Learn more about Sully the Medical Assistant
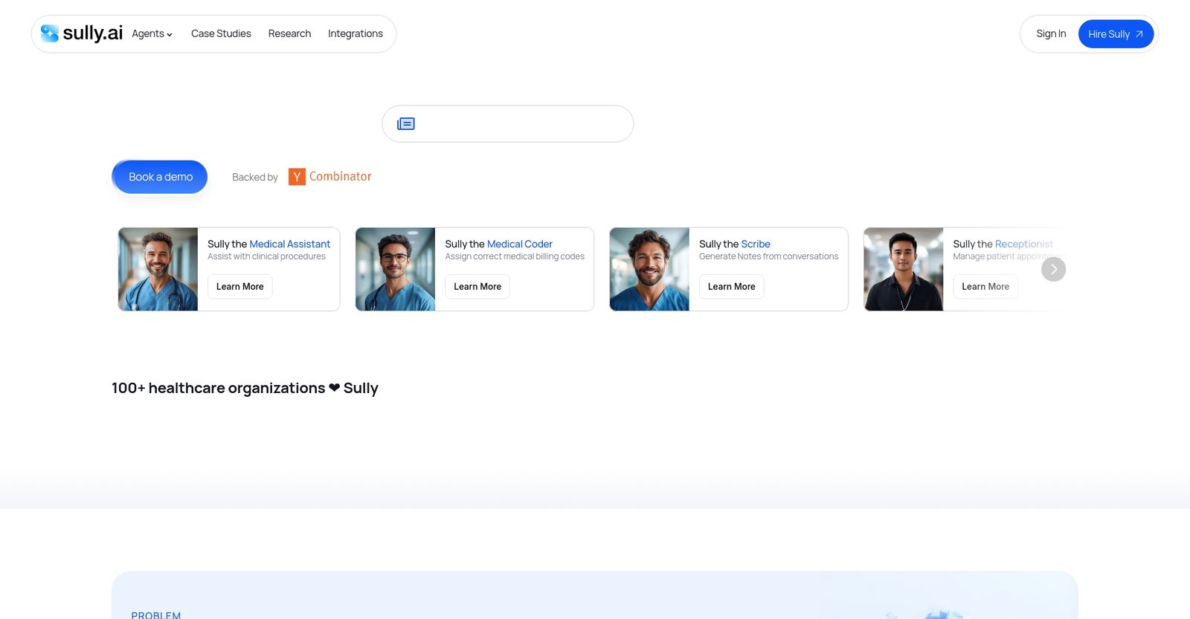Screen dimensions: 1190x619 click(239, 287)
